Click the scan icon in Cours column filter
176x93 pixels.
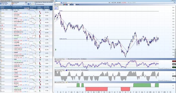coord(45,10)
